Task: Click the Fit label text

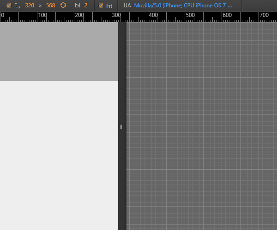Action: click(x=109, y=6)
